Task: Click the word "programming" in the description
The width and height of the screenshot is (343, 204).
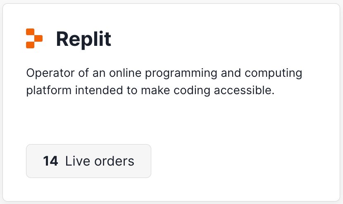Action: (181, 74)
